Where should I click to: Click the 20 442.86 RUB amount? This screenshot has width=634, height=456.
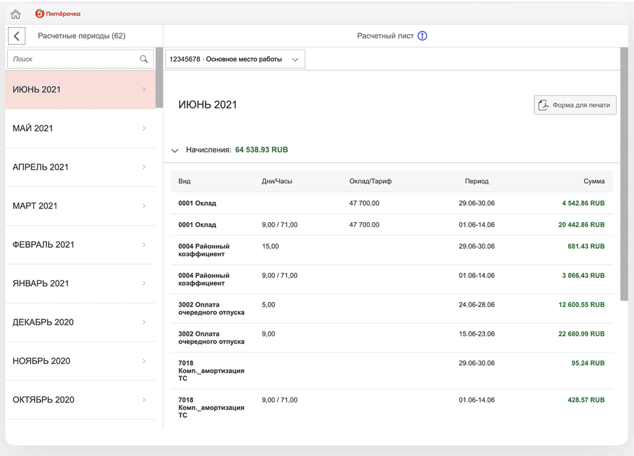pyautogui.click(x=581, y=224)
